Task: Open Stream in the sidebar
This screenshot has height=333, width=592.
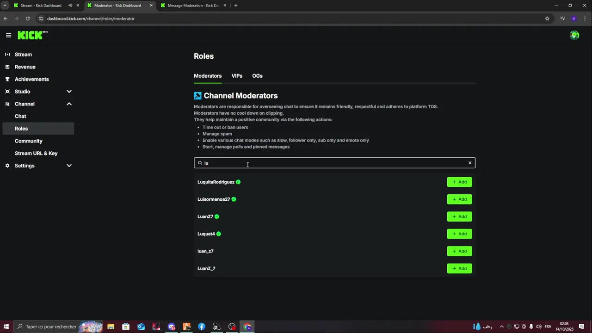Action: pos(23,55)
